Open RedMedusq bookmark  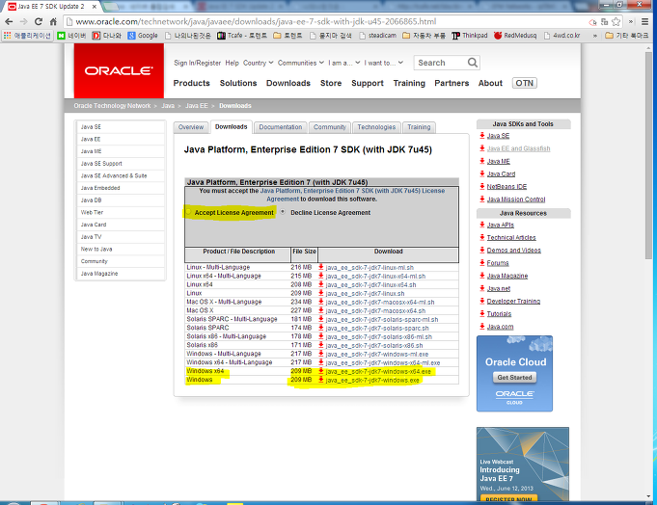click(x=515, y=36)
